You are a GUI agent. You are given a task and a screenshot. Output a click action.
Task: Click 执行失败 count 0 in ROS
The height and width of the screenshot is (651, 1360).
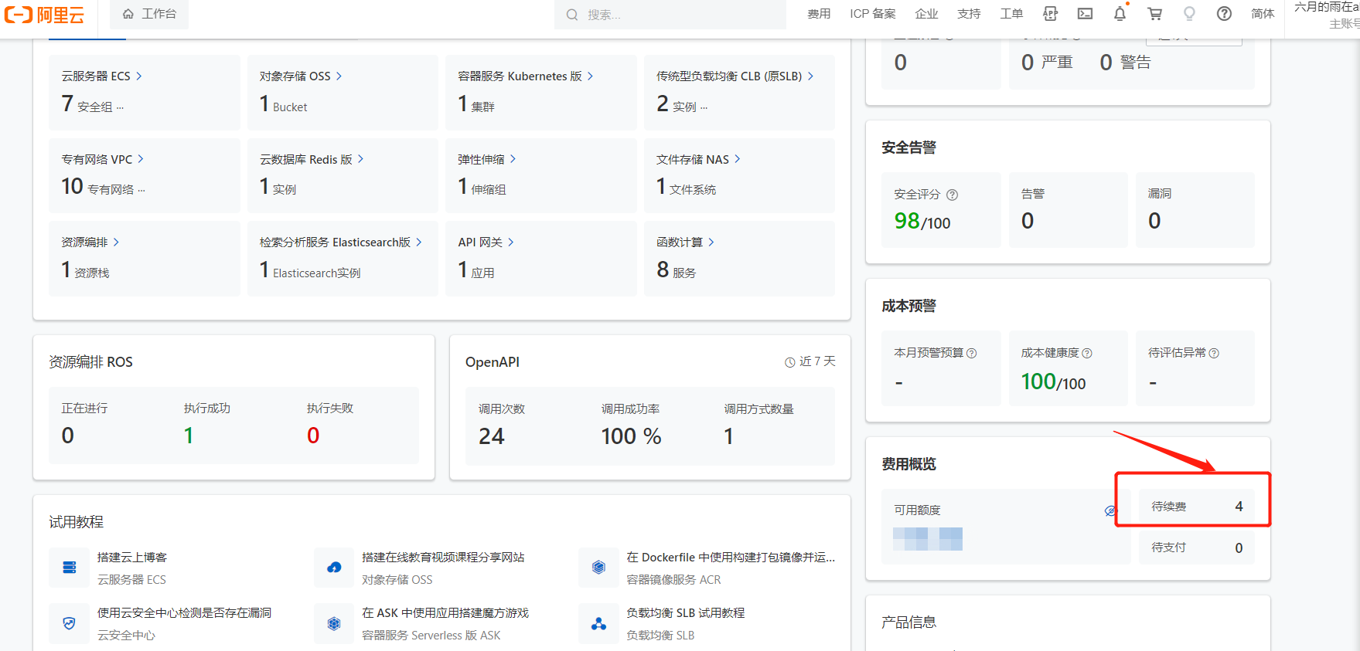pos(313,436)
